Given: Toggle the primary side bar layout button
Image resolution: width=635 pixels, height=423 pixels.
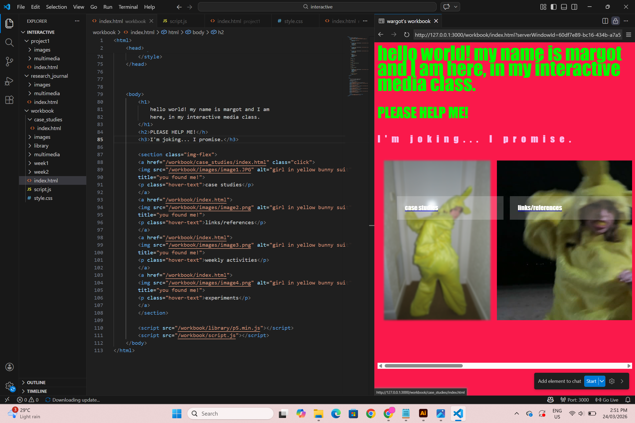Looking at the screenshot, I should click(x=554, y=7).
